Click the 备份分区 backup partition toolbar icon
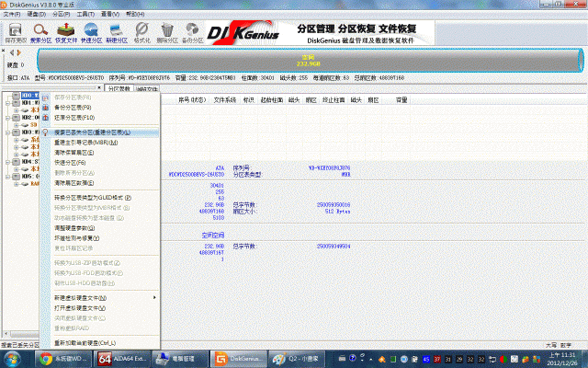Image resolution: width=588 pixels, height=368 pixels. (x=192, y=33)
